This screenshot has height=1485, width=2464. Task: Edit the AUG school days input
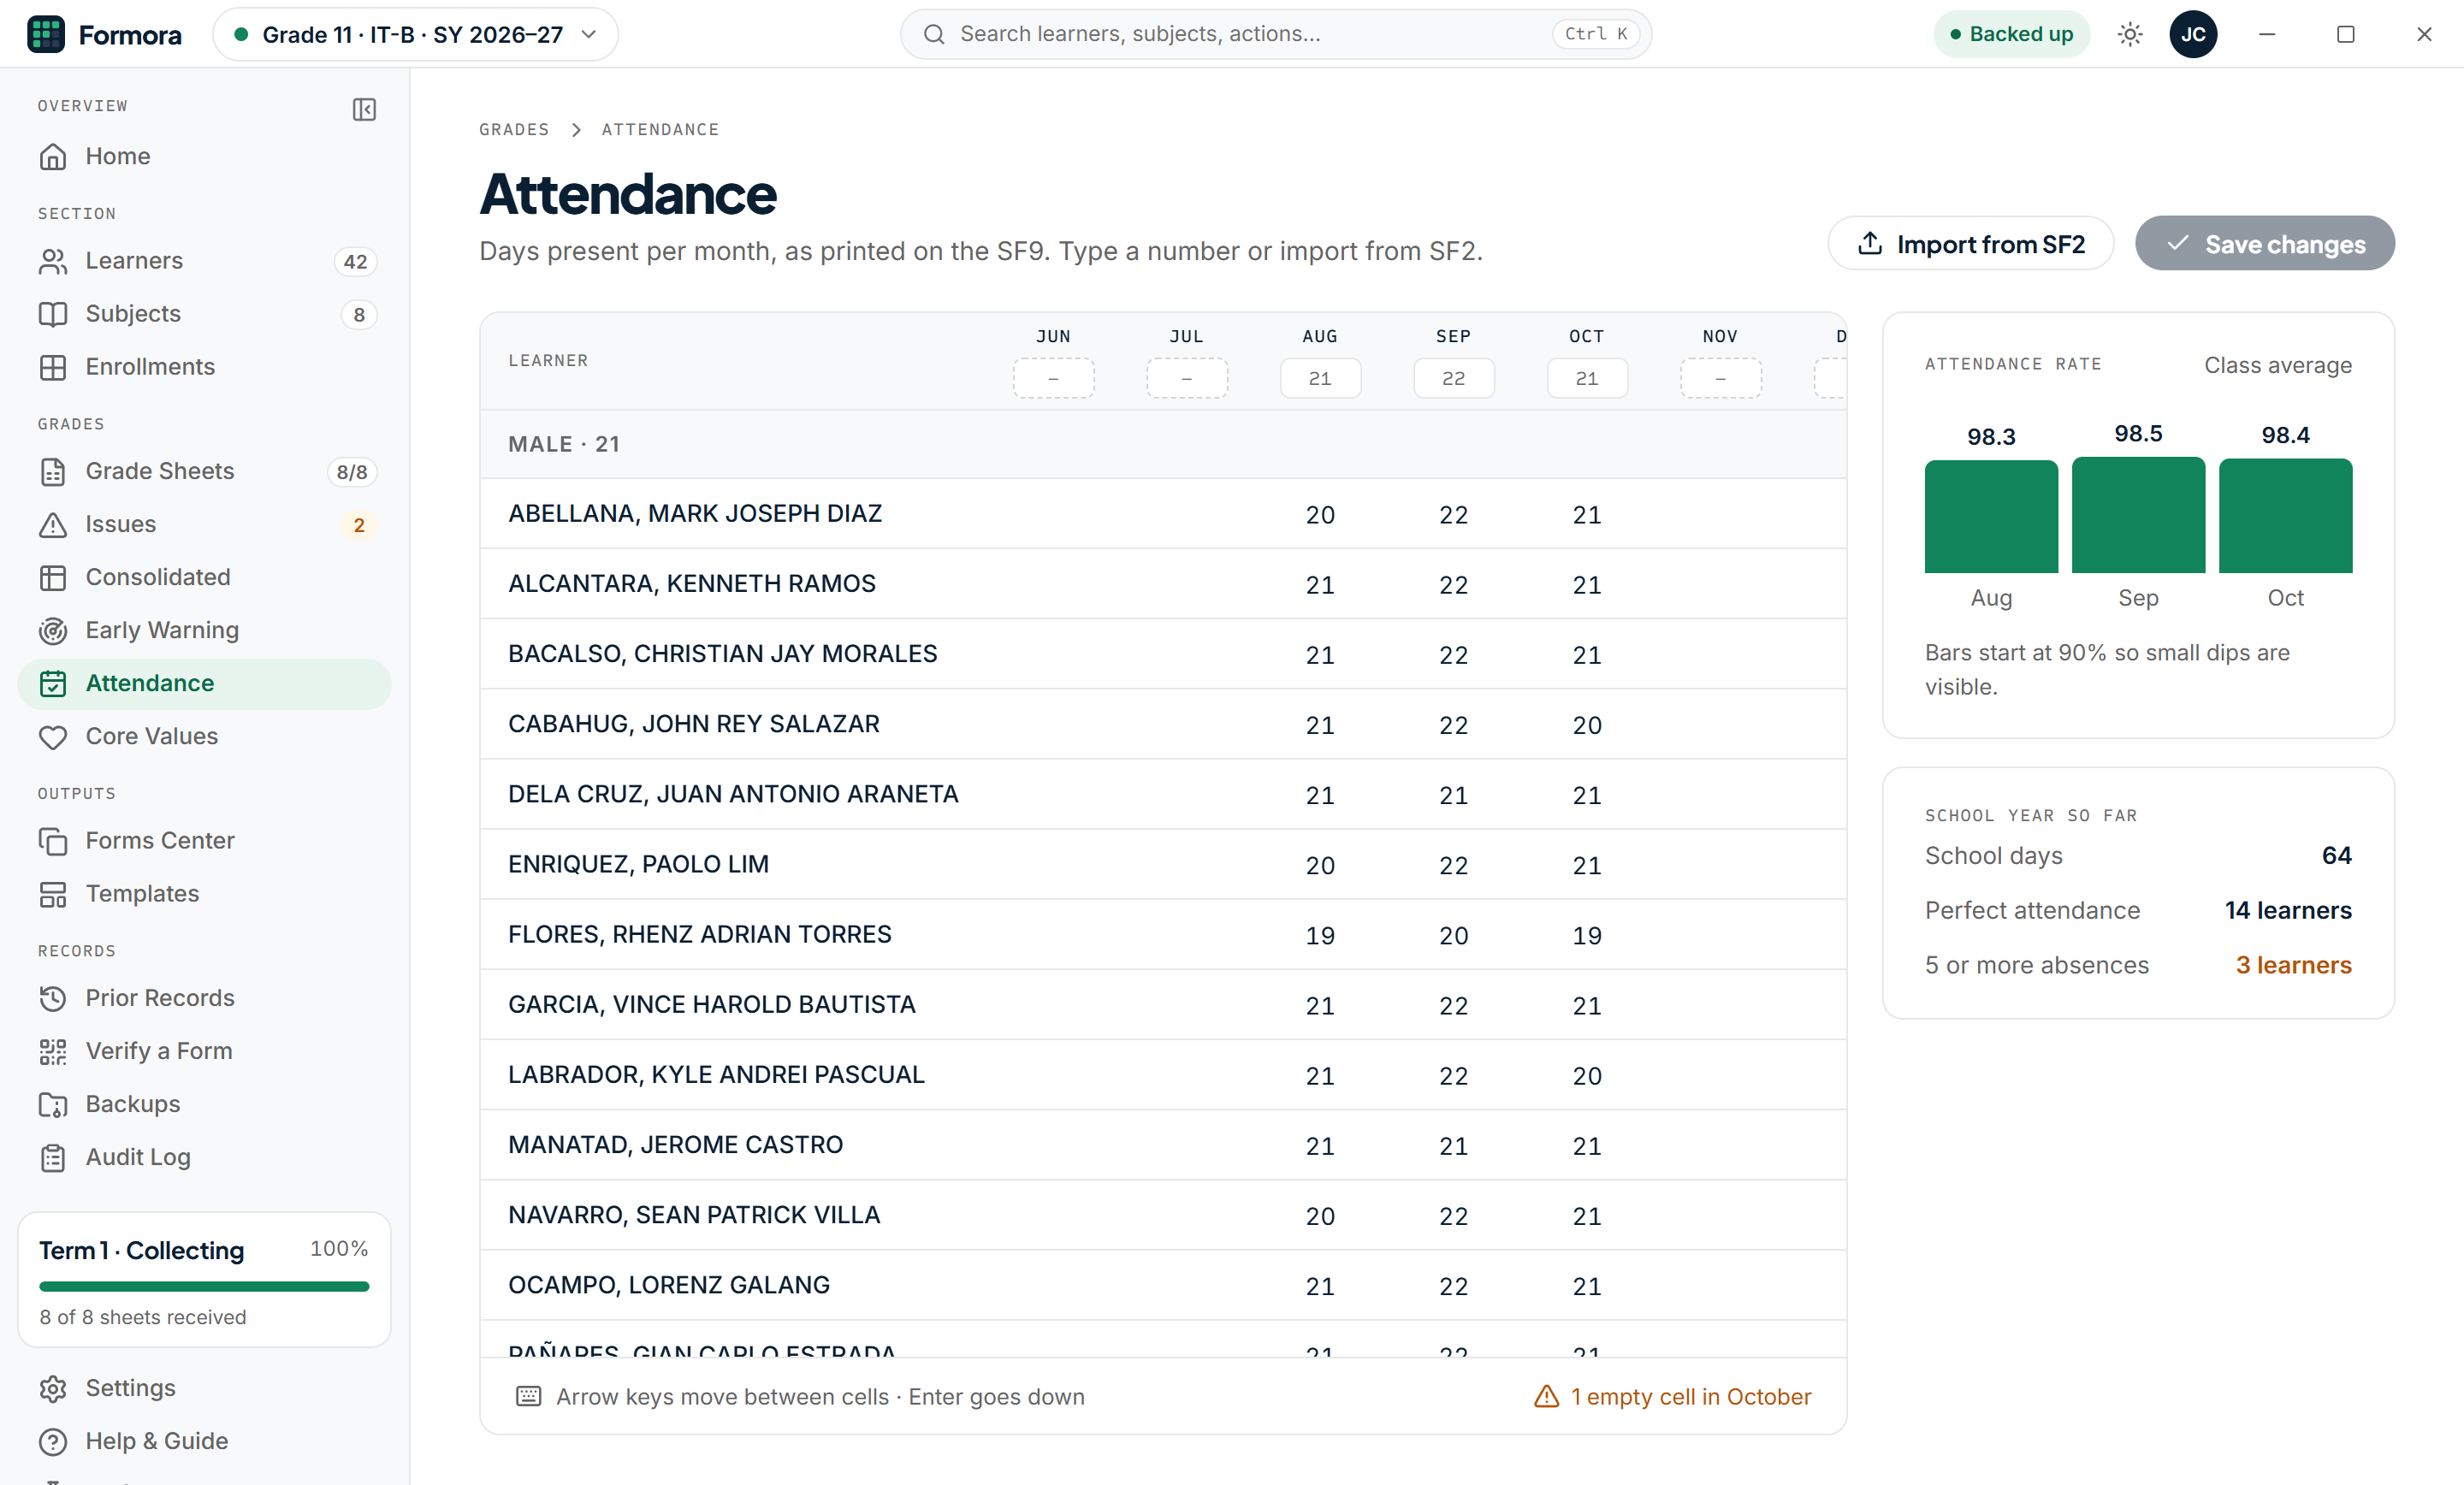[1320, 379]
